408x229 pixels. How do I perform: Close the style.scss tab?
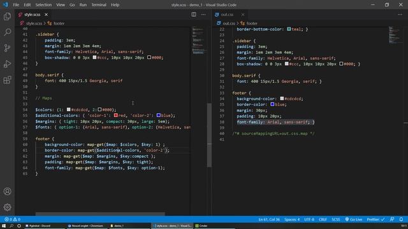pos(46,15)
